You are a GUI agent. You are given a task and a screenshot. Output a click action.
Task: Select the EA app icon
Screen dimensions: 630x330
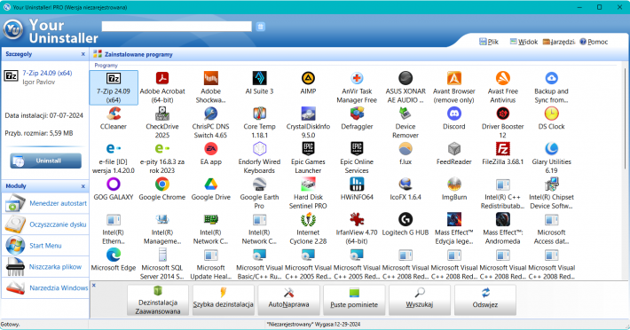(211, 149)
